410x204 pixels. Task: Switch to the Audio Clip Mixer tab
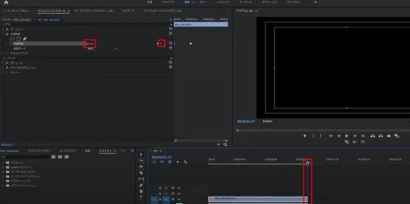[94, 11]
